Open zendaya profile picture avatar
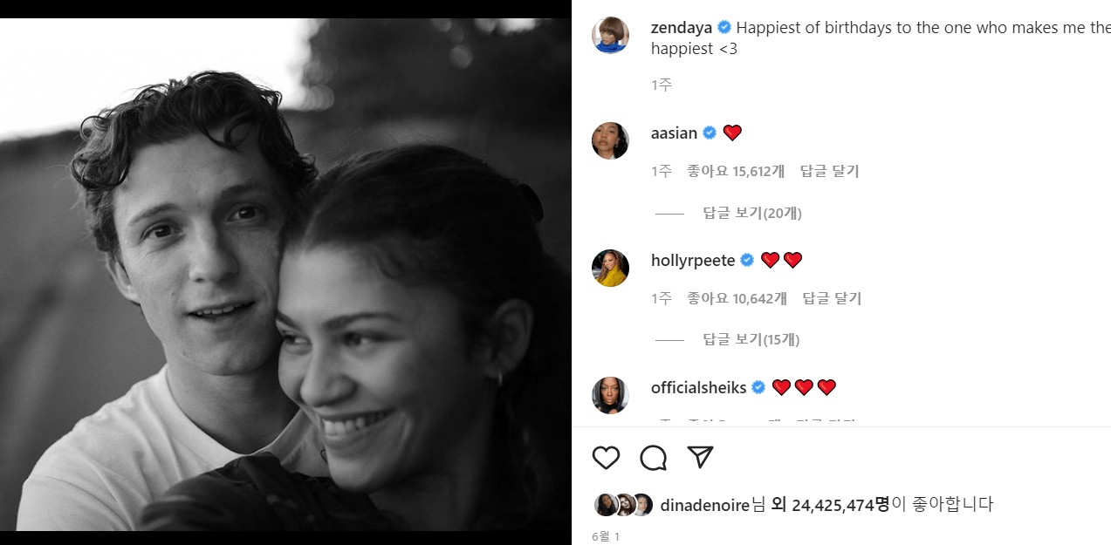 click(x=610, y=36)
